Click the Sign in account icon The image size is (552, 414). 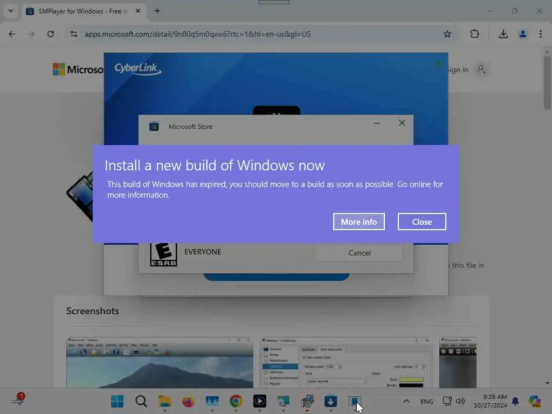tap(481, 70)
